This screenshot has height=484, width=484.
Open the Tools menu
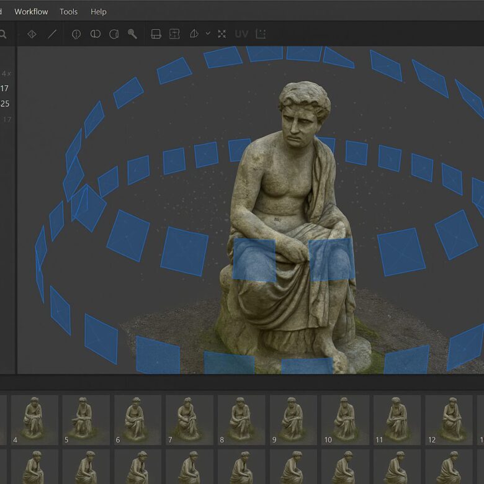[68, 12]
